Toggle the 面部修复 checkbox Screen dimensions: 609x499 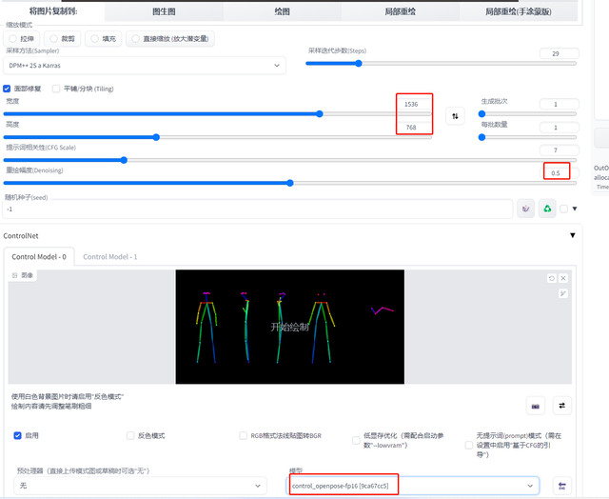7,89
